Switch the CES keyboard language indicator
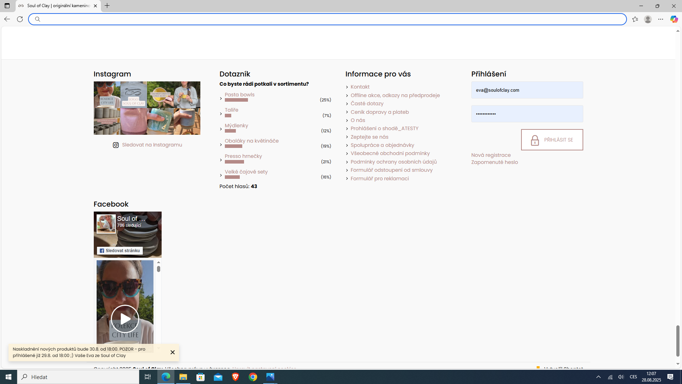The height and width of the screenshot is (384, 682). pyautogui.click(x=633, y=377)
